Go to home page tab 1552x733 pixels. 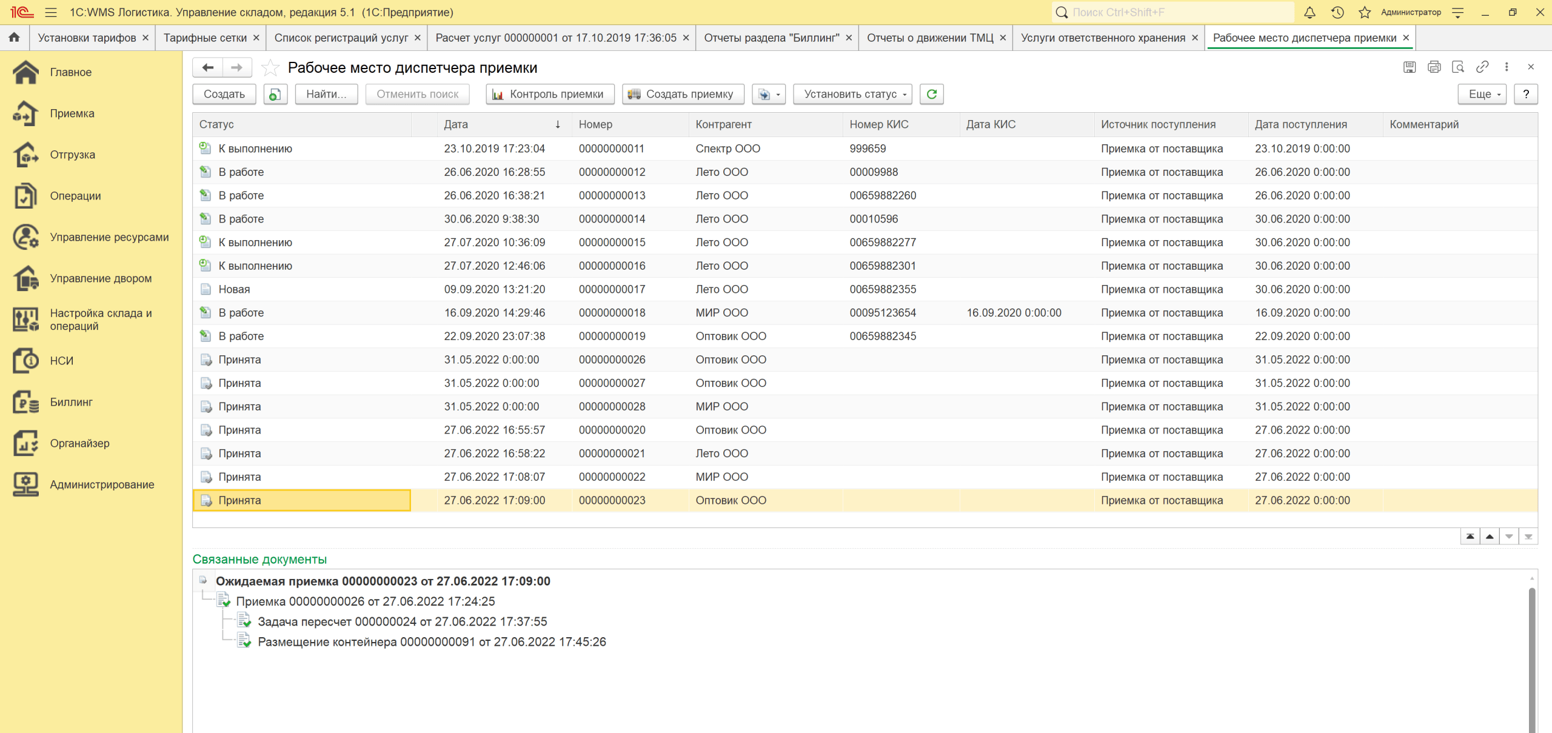(x=14, y=38)
